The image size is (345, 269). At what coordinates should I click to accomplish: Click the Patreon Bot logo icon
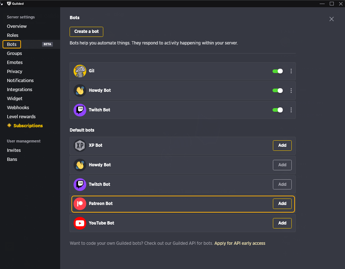pos(80,204)
